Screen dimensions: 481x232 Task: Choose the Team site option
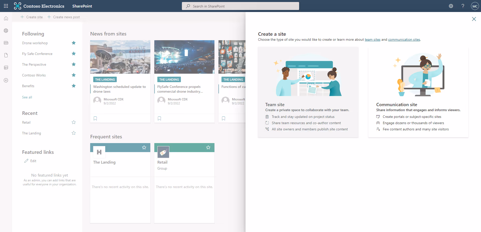coord(308,92)
